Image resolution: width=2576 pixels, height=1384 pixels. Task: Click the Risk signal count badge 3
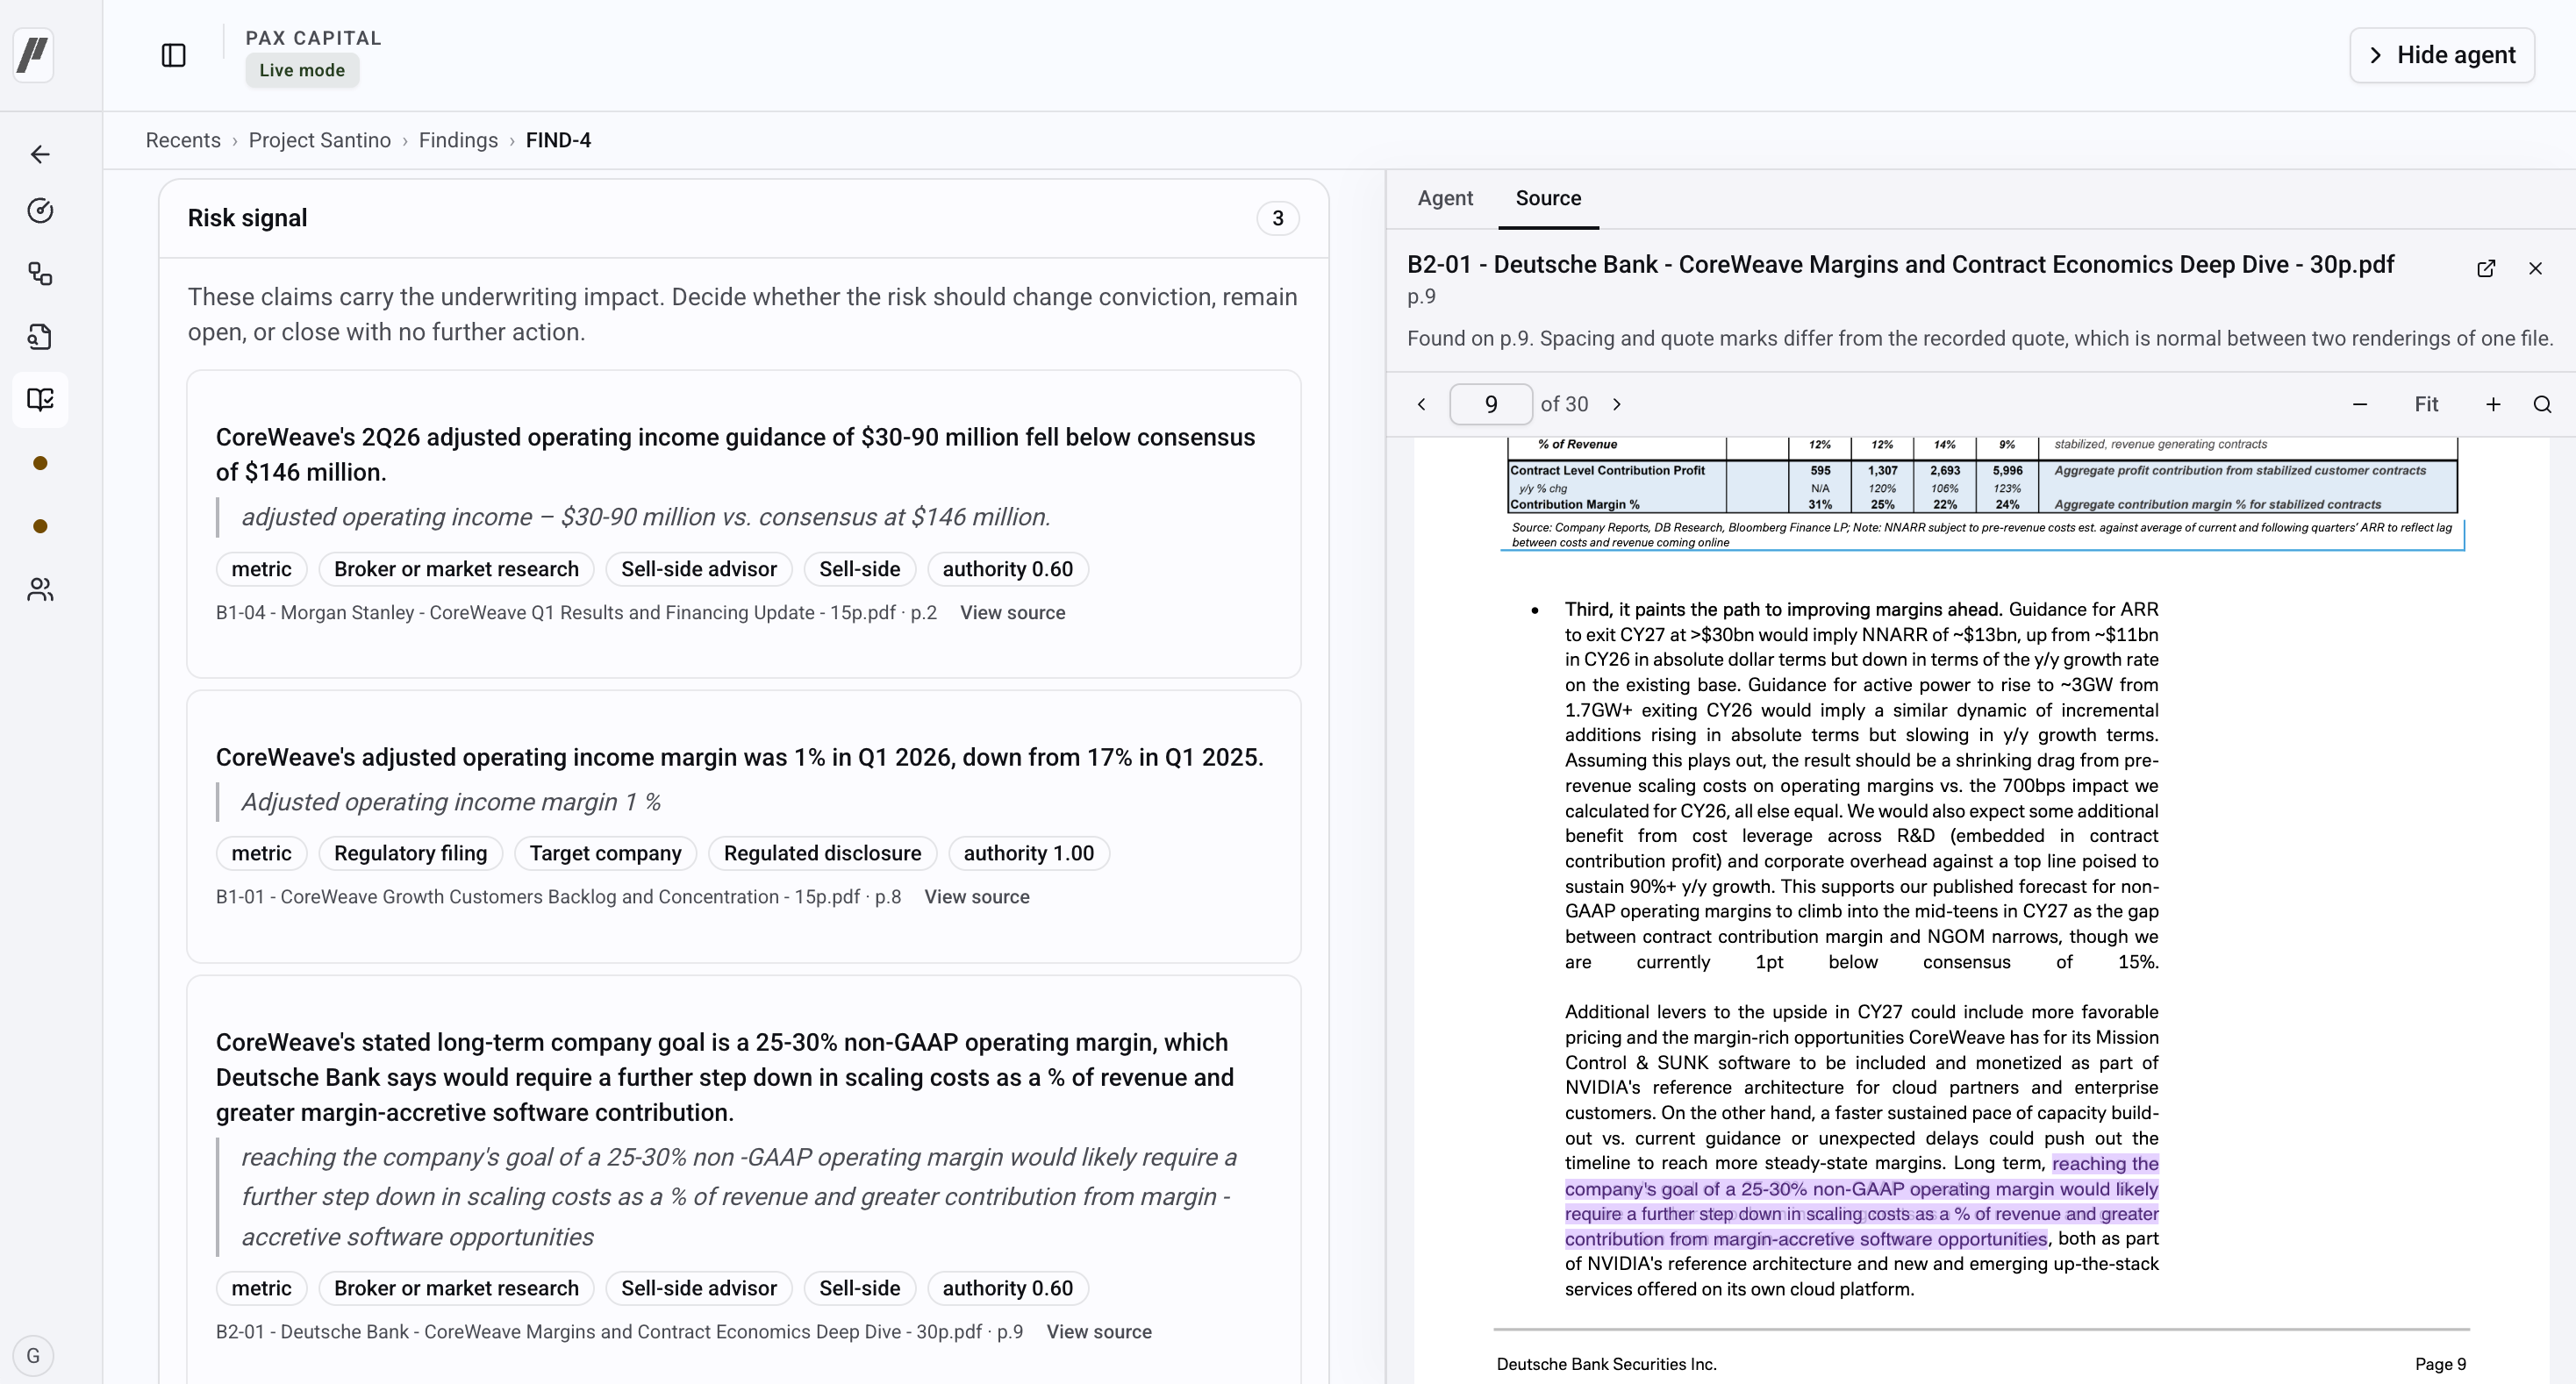[1277, 218]
